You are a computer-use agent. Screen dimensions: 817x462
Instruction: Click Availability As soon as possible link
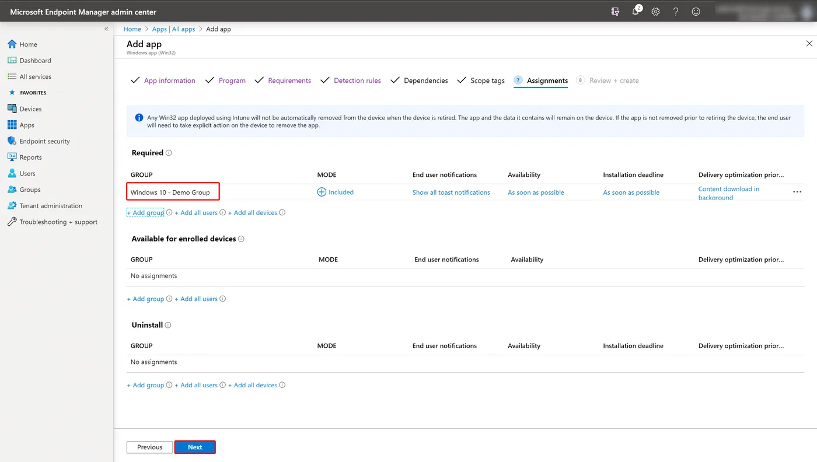536,192
